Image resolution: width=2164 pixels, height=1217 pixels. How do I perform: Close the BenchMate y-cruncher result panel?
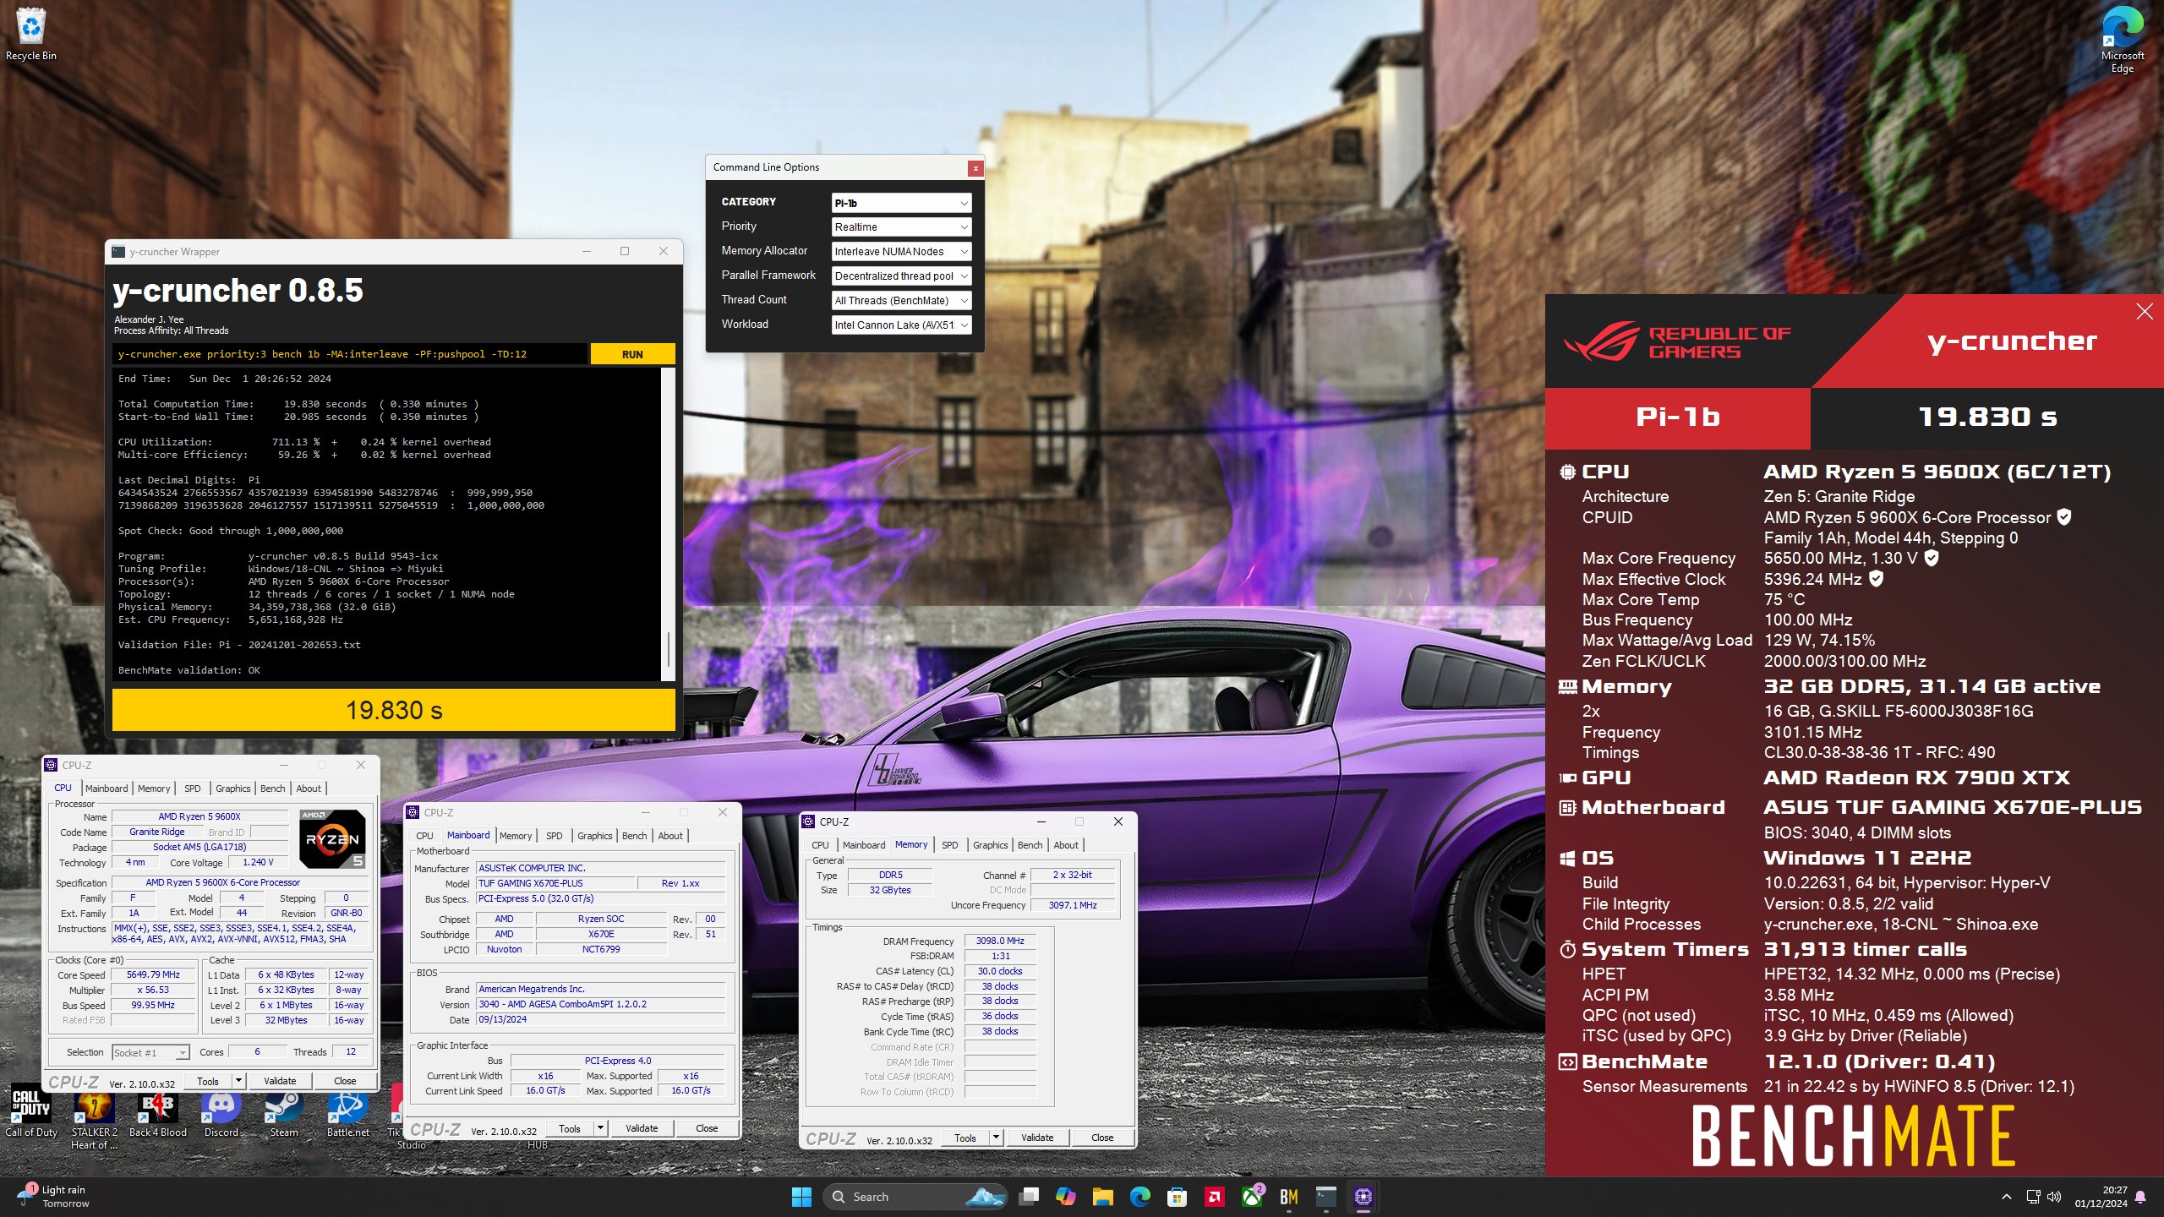[x=2145, y=312]
